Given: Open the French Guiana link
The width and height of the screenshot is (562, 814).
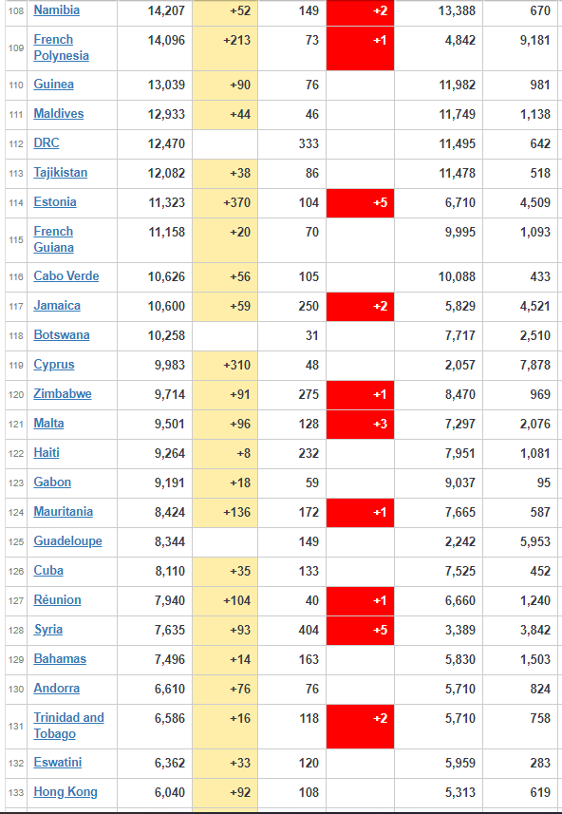Looking at the screenshot, I should pyautogui.click(x=53, y=239).
